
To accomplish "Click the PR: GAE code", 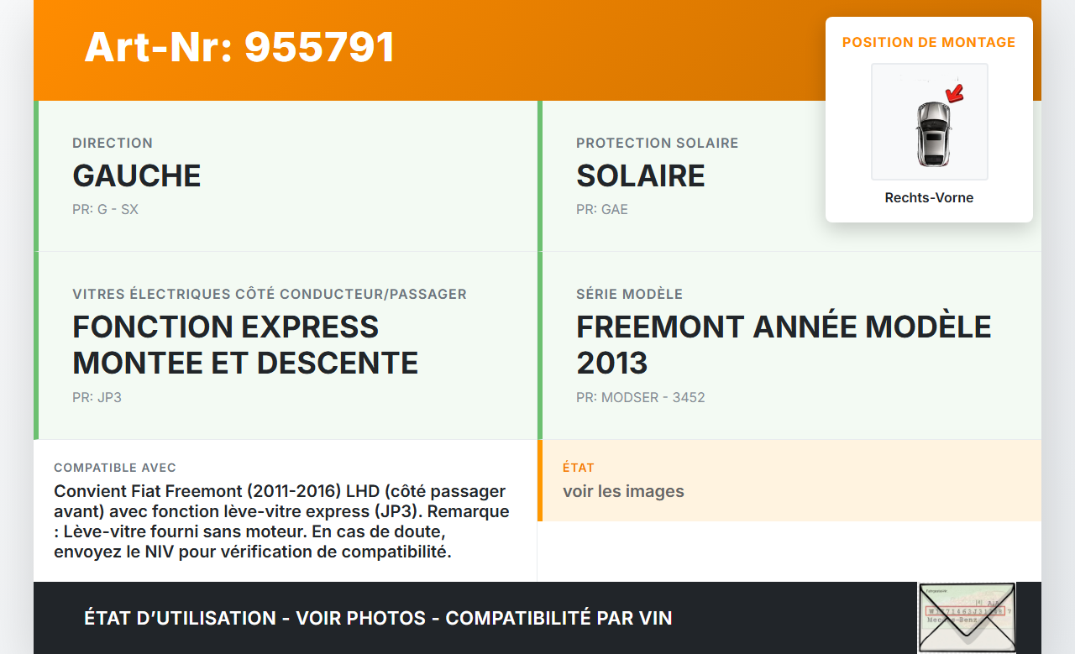I will click(x=602, y=209).
